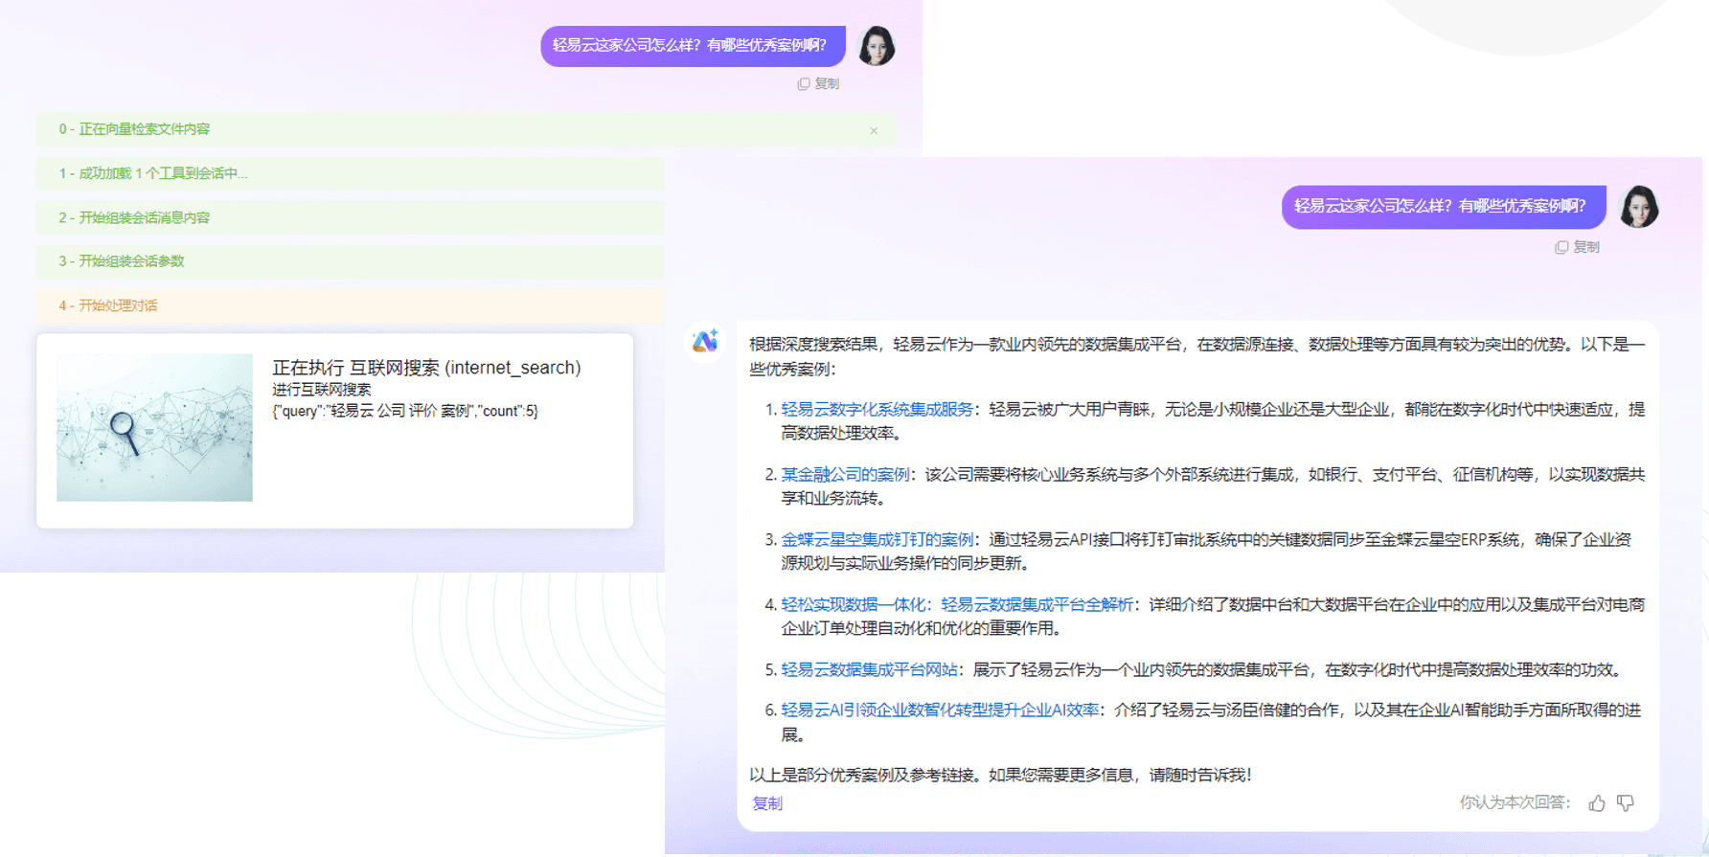1709x857 pixels.
Task: Open link 金蝶云星空集成钉钉的案例
Action: 877,539
